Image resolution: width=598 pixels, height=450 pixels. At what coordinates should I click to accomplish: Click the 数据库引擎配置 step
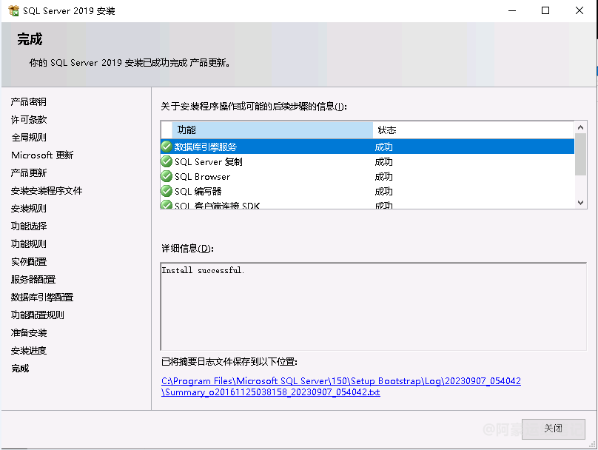(42, 297)
